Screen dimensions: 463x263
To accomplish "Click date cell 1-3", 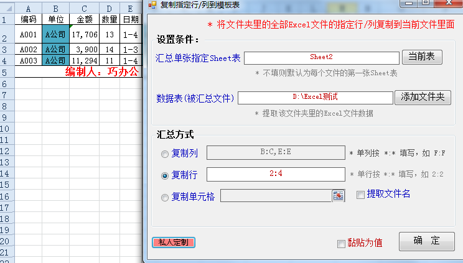I will pos(131,49).
